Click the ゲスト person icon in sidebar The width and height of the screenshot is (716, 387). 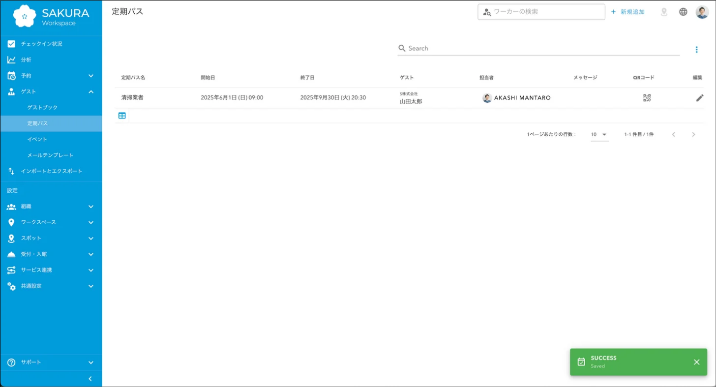(11, 91)
